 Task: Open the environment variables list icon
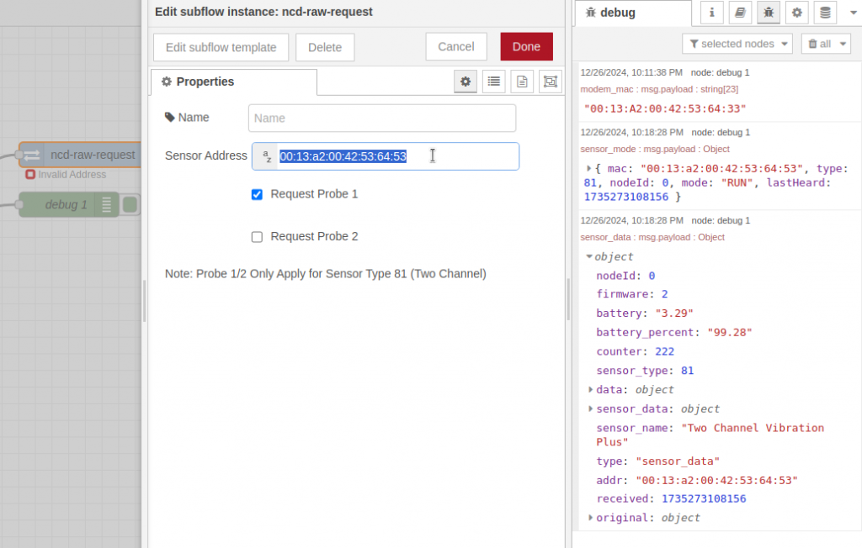click(x=493, y=82)
